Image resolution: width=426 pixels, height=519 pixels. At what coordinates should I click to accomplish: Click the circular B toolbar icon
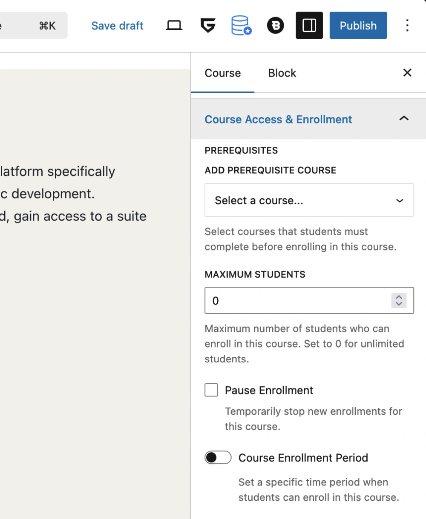(x=275, y=25)
